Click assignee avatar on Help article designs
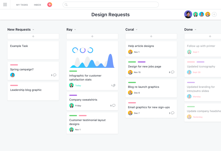This screenshot has height=151, width=221. (130, 52)
